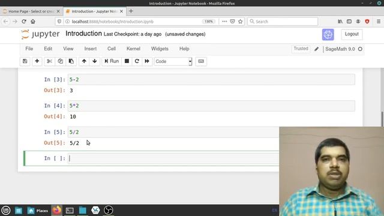Toggle Firefox sidebar icon
Image resolution: width=384 pixels, height=216 pixels.
pos(349,22)
